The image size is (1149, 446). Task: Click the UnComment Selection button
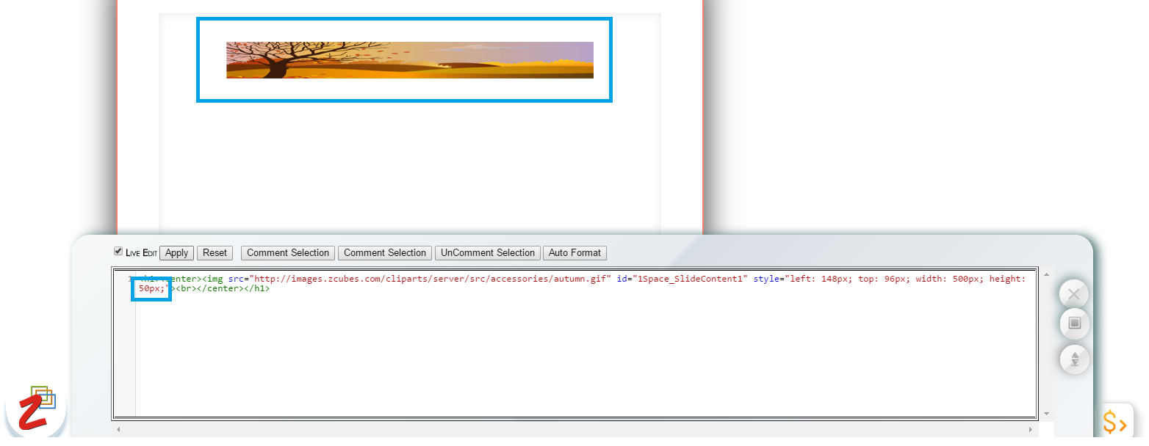(488, 253)
